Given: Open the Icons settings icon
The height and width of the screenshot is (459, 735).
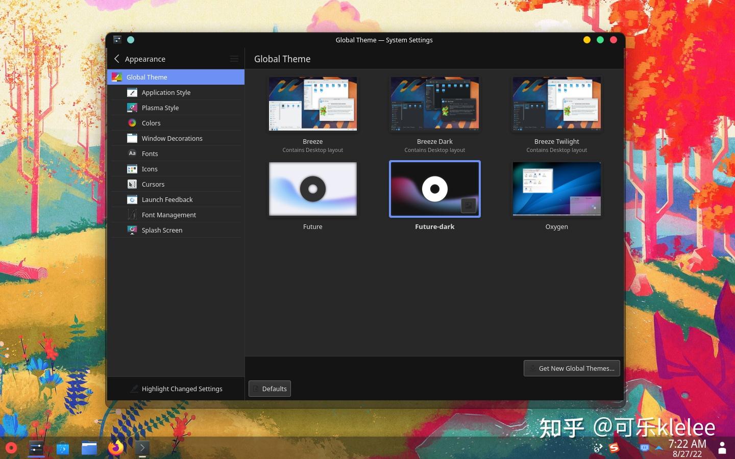Looking at the screenshot, I should [x=132, y=169].
